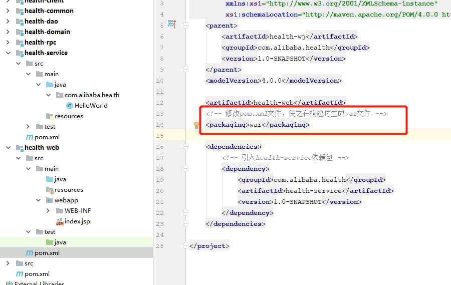This screenshot has height=285, width=451.
Task: Click the External Libraries icon
Action: (x=10, y=283)
